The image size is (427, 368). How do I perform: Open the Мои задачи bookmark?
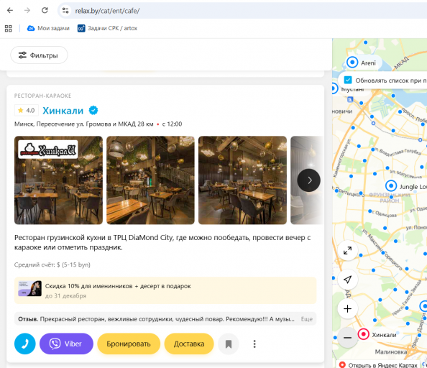[48, 28]
